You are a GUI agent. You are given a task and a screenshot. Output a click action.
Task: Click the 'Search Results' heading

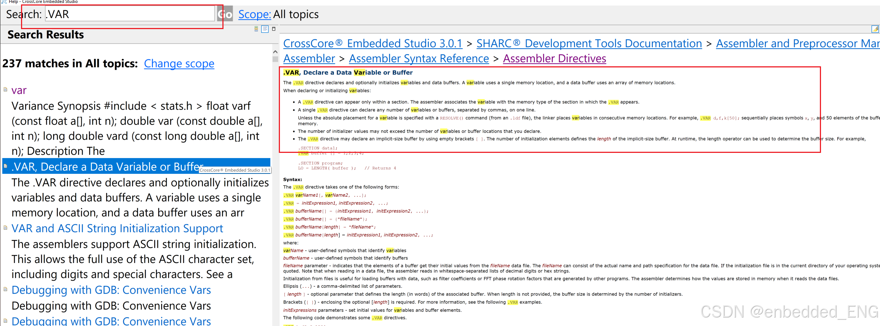tap(46, 35)
